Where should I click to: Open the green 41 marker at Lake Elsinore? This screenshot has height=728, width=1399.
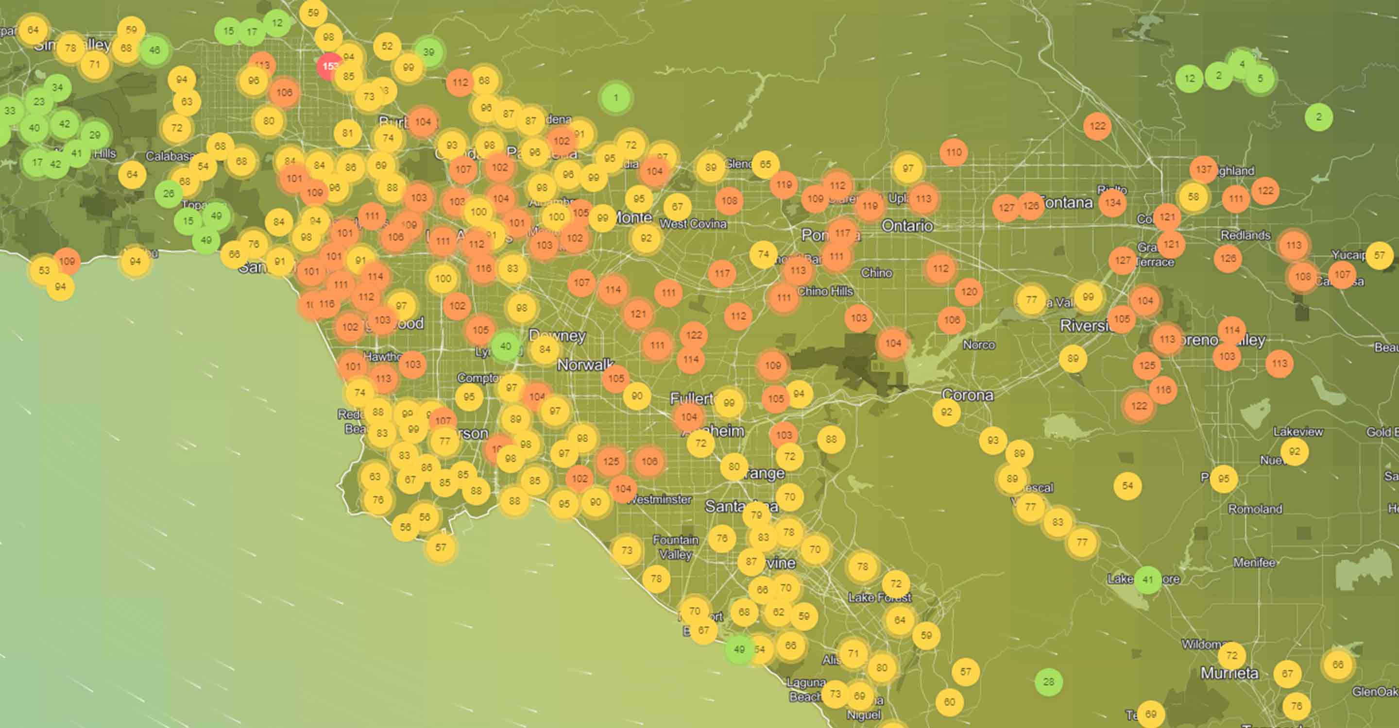[x=1147, y=579]
